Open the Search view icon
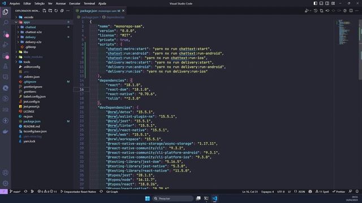 point(5,23)
